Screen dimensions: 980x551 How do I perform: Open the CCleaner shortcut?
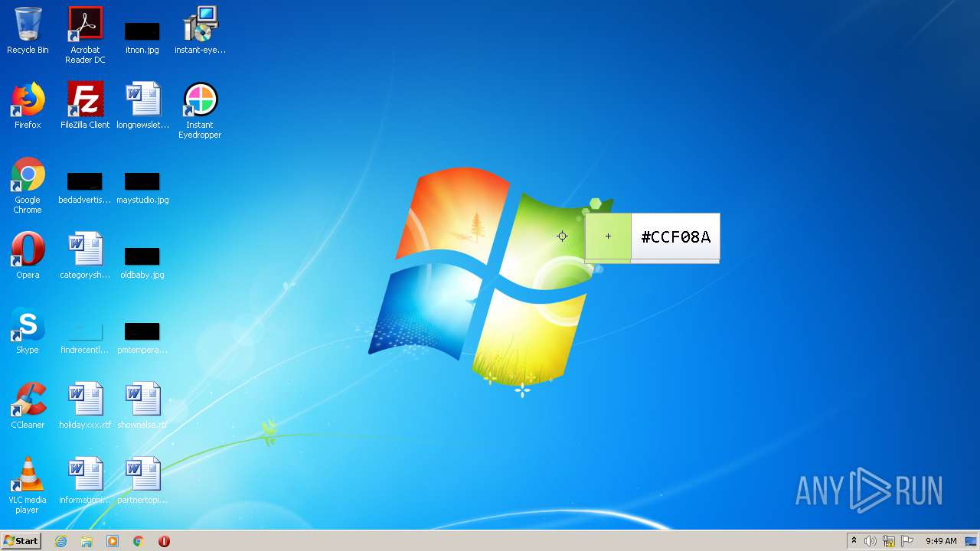28,406
